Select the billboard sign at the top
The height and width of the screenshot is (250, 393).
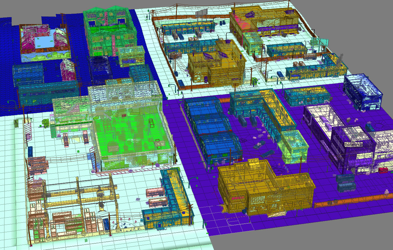coord(202,13)
